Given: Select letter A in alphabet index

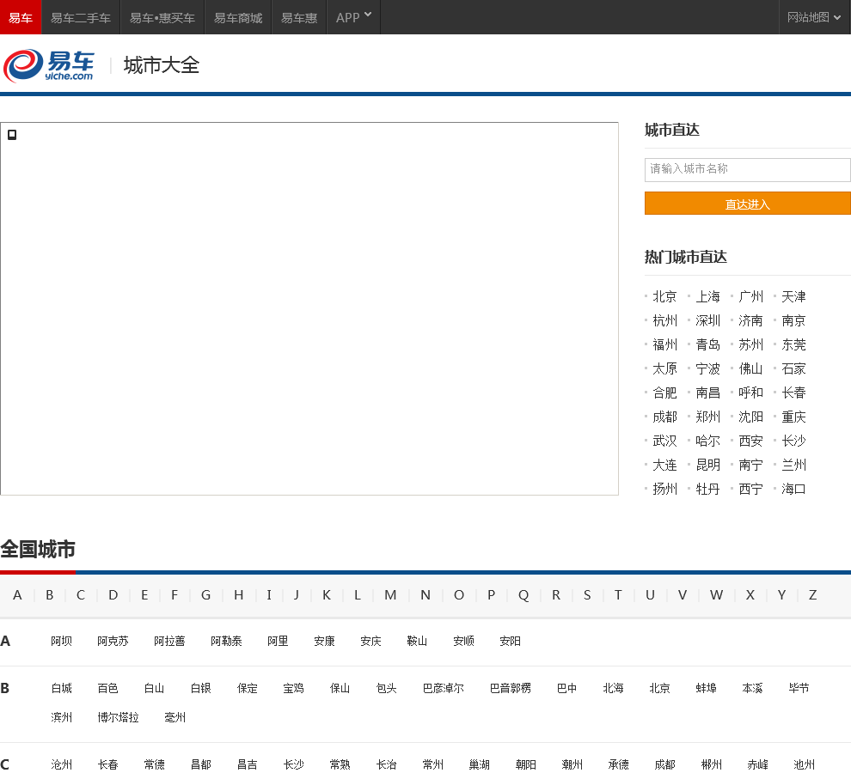Looking at the screenshot, I should click(x=17, y=594).
